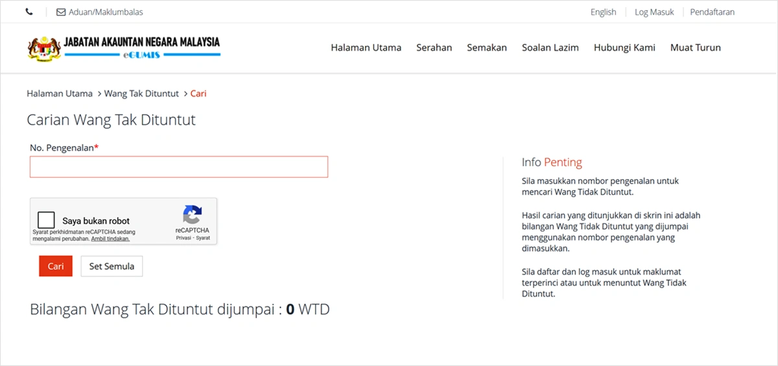Open the Serahan menu

pyautogui.click(x=434, y=47)
